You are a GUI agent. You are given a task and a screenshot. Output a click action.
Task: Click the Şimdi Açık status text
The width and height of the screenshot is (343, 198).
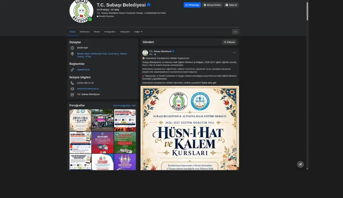[82, 48]
